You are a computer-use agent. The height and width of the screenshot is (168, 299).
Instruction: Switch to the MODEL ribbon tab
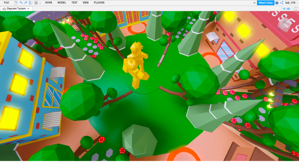62,3
